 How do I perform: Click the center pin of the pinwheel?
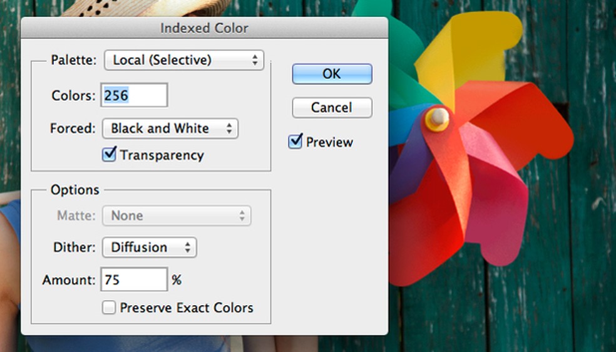coord(438,116)
